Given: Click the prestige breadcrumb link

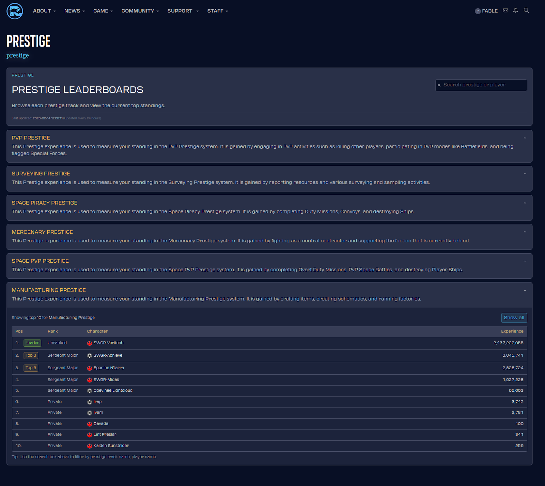Looking at the screenshot, I should pyautogui.click(x=18, y=55).
